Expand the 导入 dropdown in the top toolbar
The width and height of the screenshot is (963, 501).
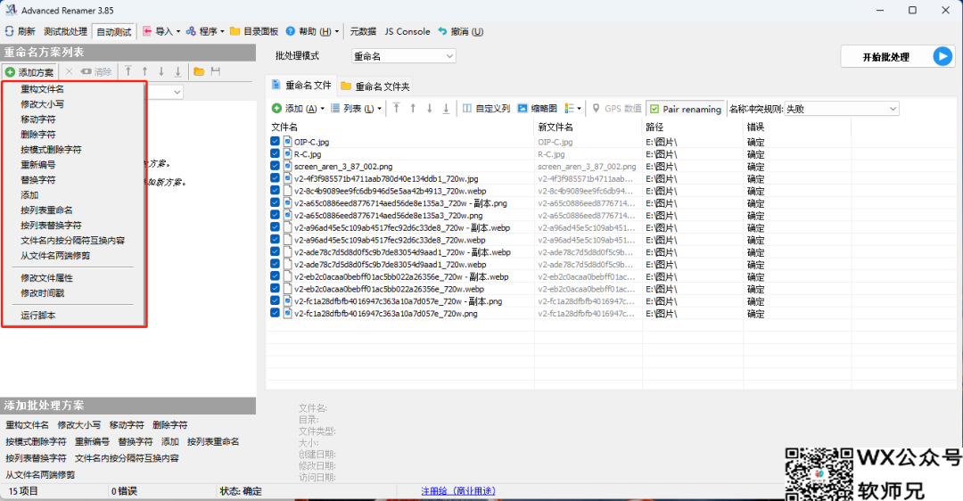click(178, 31)
